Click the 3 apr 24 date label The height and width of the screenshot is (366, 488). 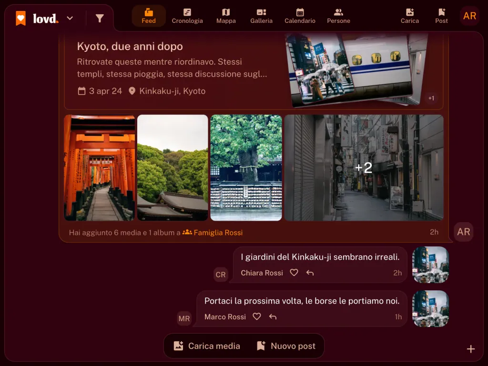[105, 91]
